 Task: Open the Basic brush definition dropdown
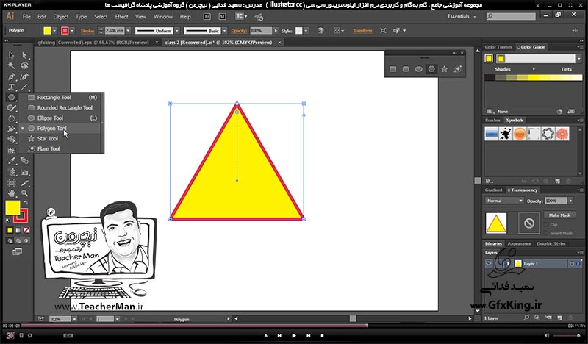(225, 31)
